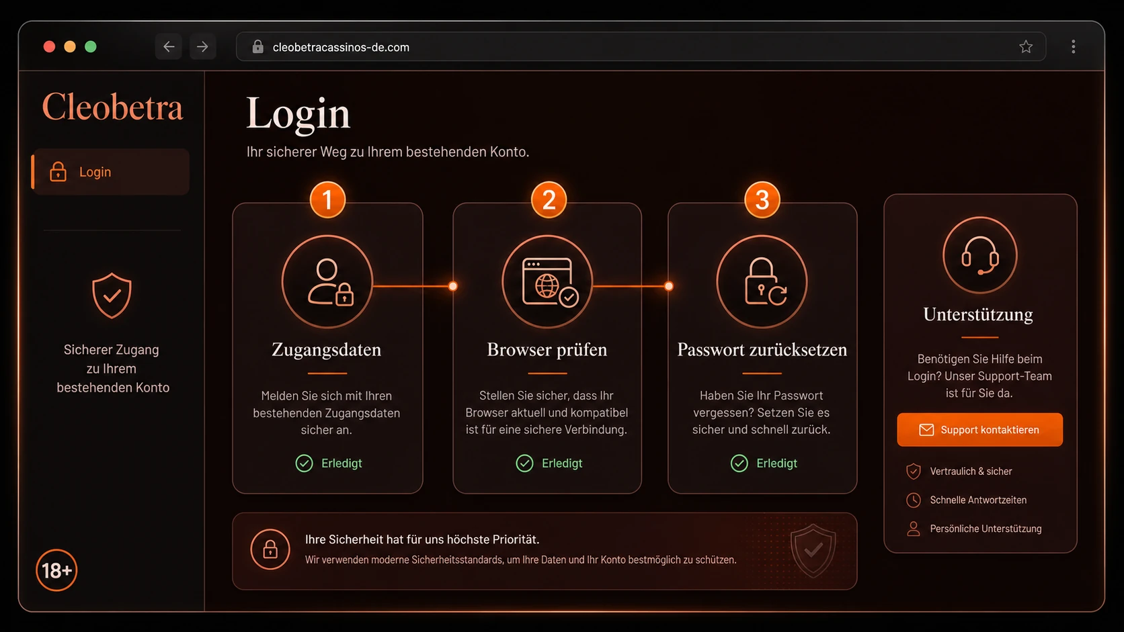Click the circled lock icon in security banner
This screenshot has width=1124, height=632.
click(270, 549)
